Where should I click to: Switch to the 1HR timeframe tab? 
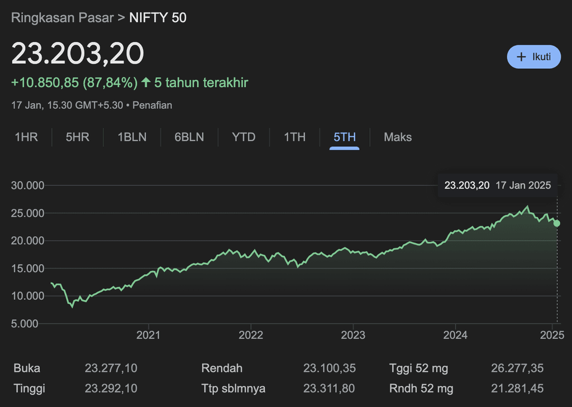[x=26, y=137]
